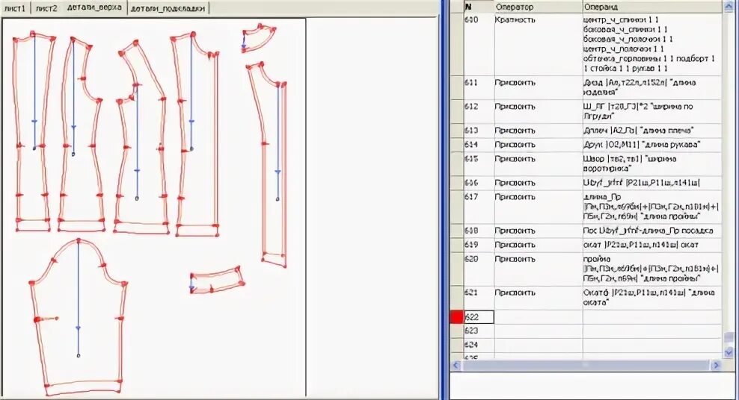Screen dimensions: 739x400
Task: Click the "ширина воротника" operand in row 615
Action: [651, 163]
